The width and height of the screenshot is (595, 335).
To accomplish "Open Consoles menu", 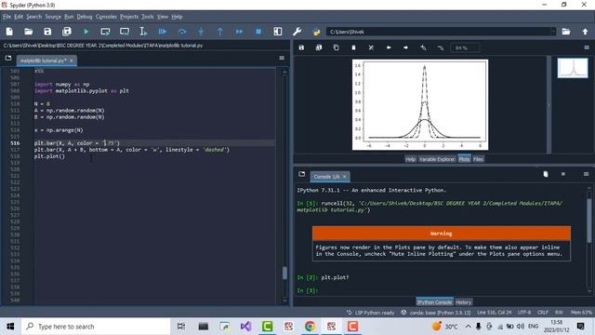I will pyautogui.click(x=106, y=17).
